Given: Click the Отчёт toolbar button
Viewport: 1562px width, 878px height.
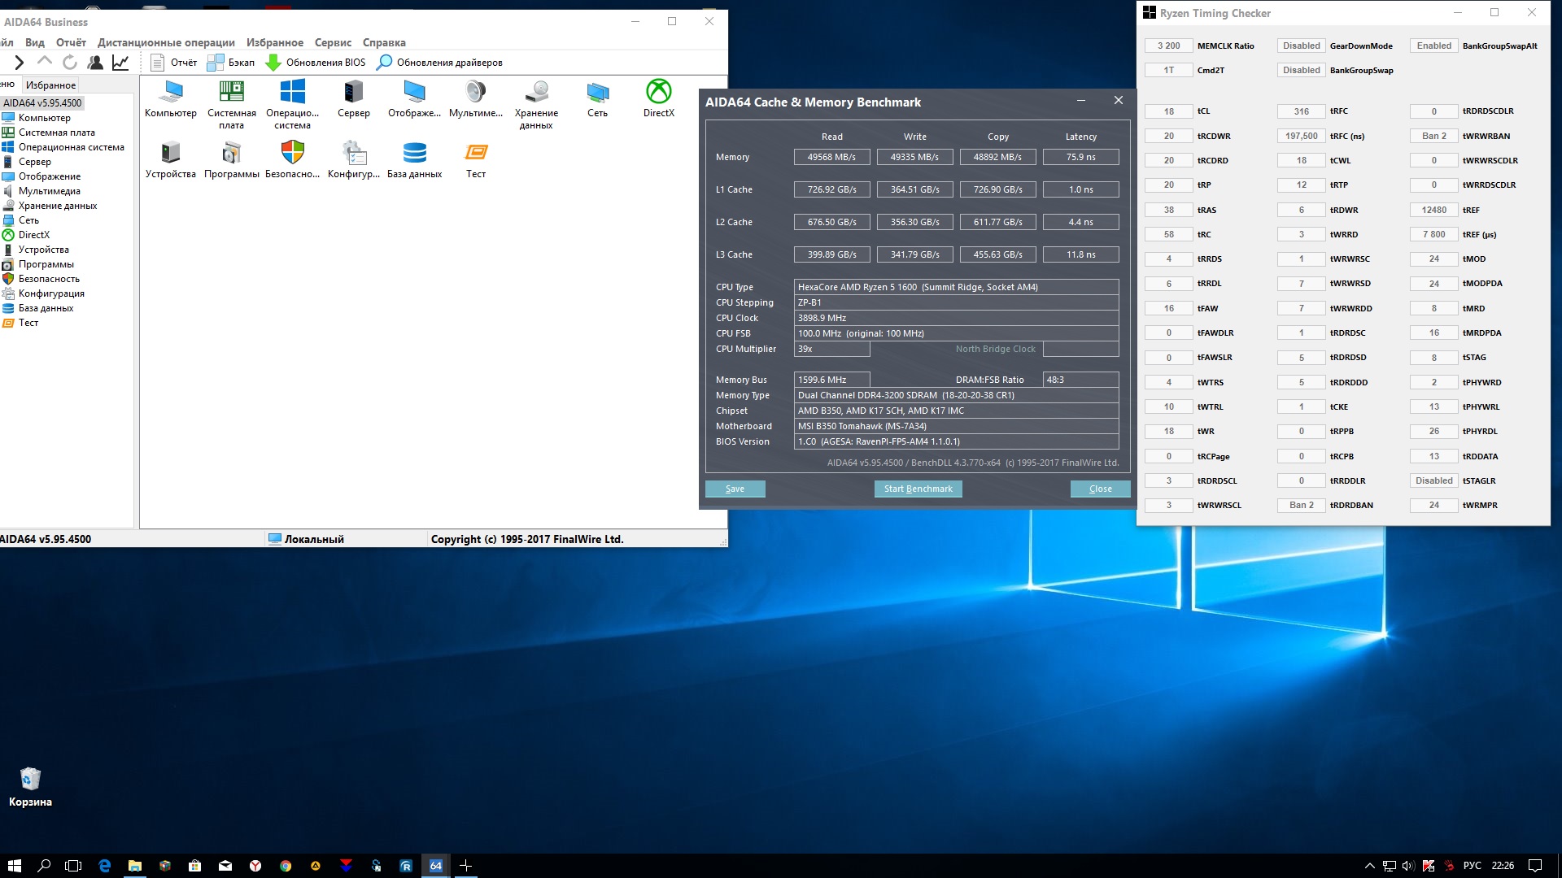Looking at the screenshot, I should (174, 63).
